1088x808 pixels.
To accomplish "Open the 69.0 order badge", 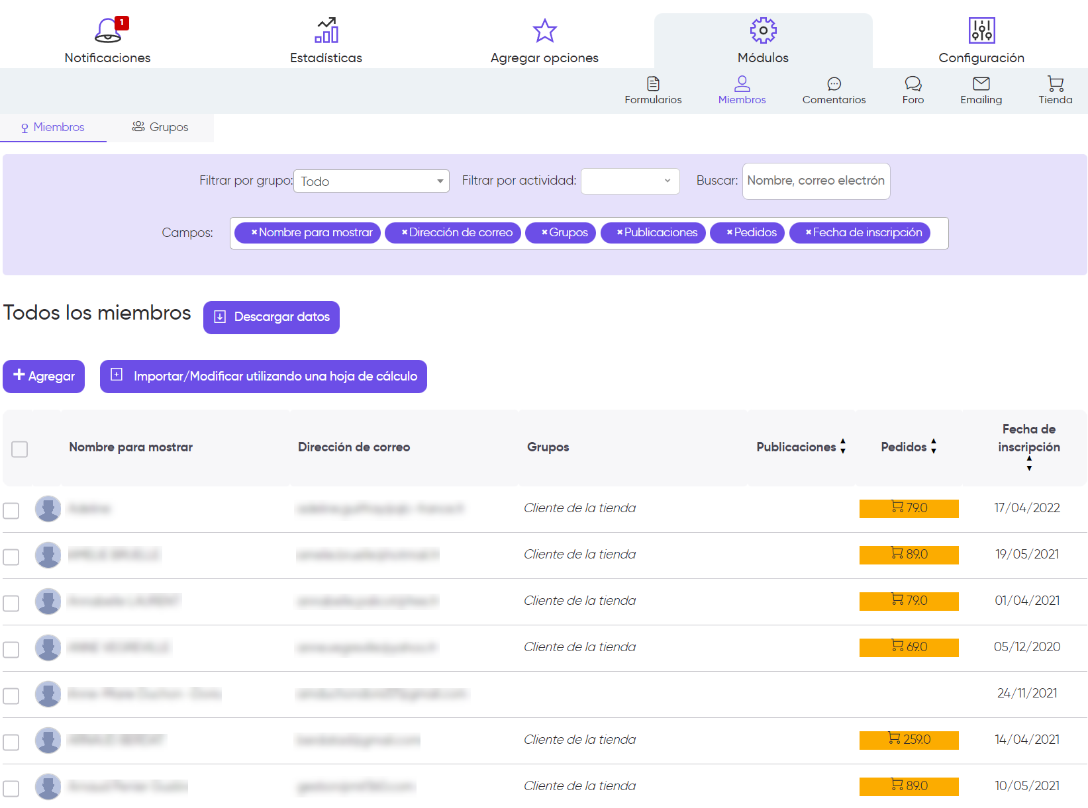I will click(909, 647).
